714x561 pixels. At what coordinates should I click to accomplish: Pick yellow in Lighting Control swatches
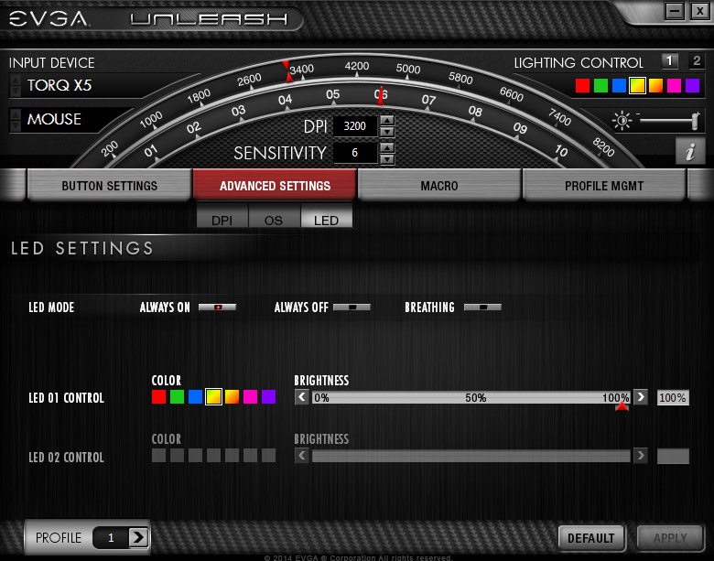tap(637, 85)
